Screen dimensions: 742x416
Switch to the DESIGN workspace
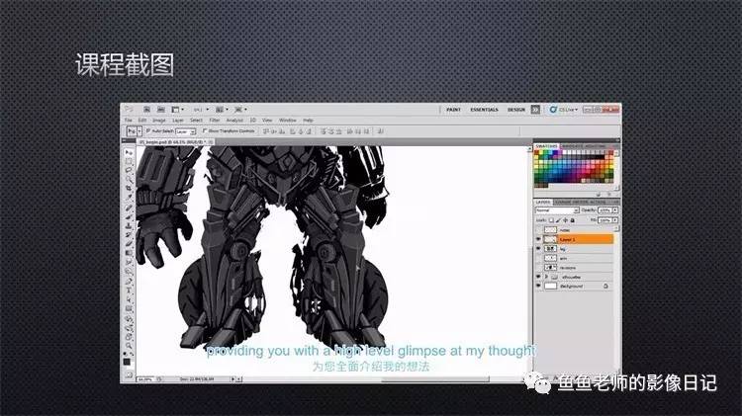[516, 110]
